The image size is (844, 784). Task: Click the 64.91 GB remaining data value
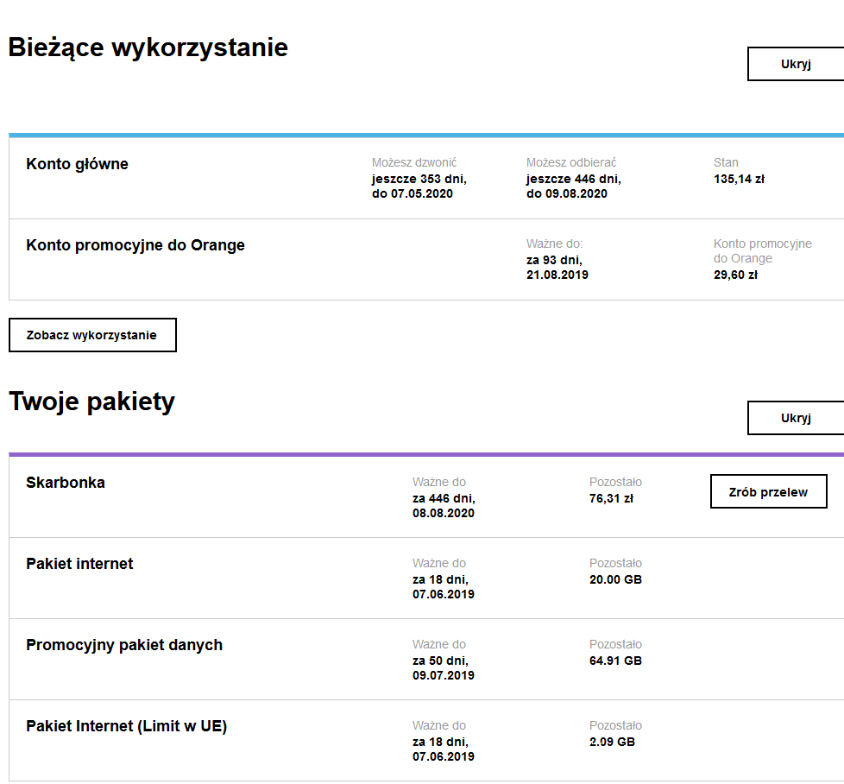pyautogui.click(x=616, y=659)
